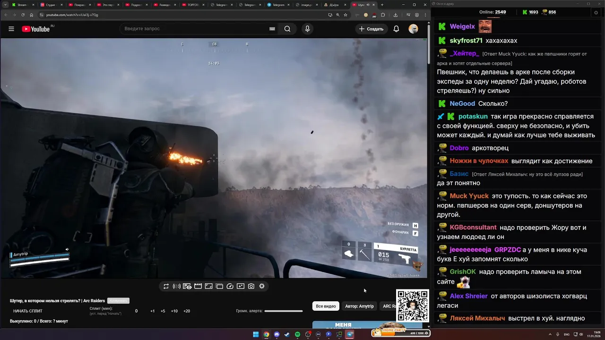The width and height of the screenshot is (605, 340).
Task: Toggle the loop icon in the player toolbar
Action: tap(166, 286)
